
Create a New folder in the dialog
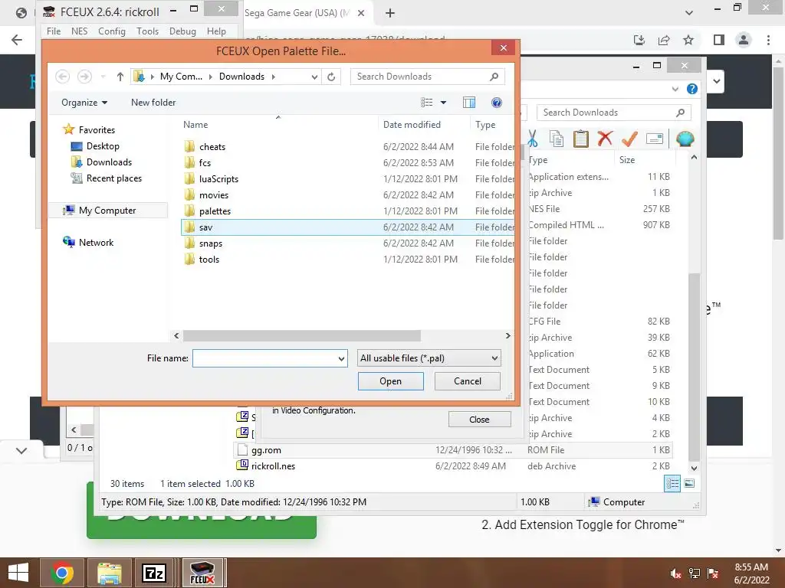click(x=153, y=103)
